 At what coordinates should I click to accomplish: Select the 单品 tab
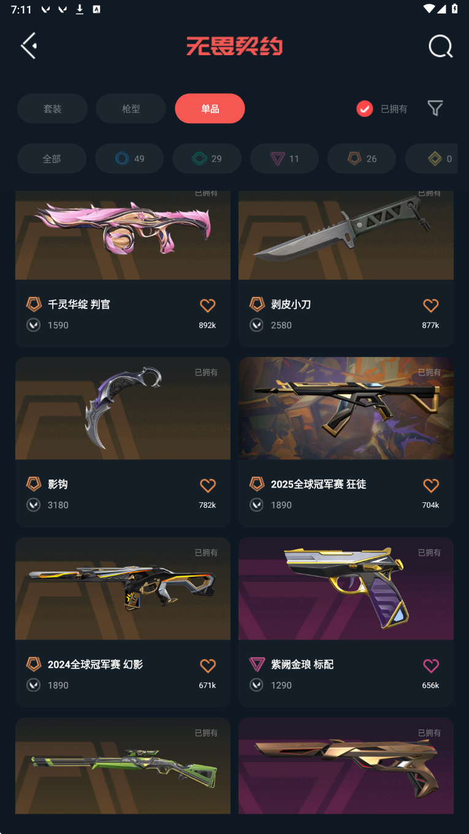coord(210,109)
